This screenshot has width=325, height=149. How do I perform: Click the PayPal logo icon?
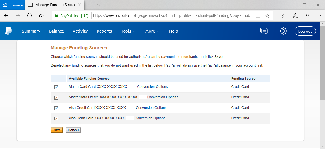pyautogui.click(x=8, y=31)
